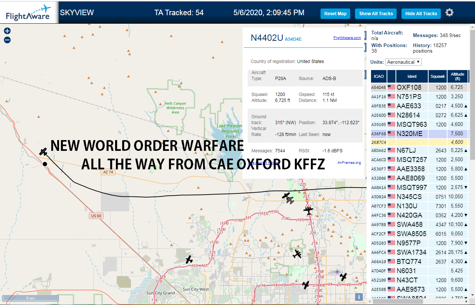Screen dimensions: 475x305
Task: Select the plane icon near marker 218
Action: (297, 254)
